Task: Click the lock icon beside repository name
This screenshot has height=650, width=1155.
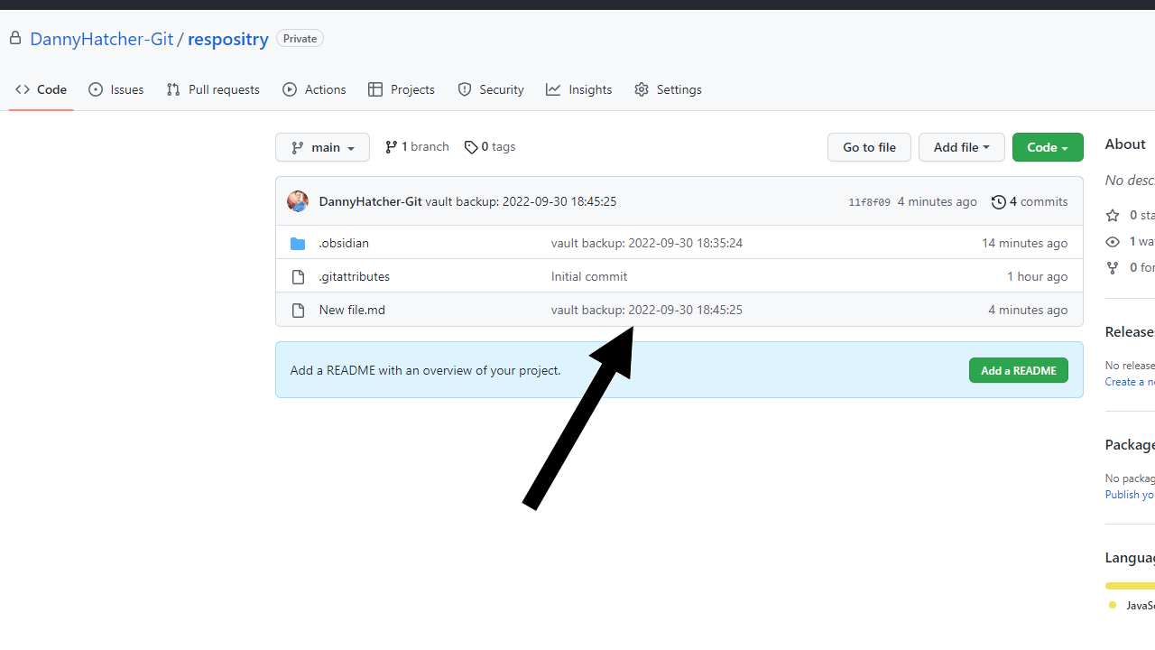Action: click(15, 38)
